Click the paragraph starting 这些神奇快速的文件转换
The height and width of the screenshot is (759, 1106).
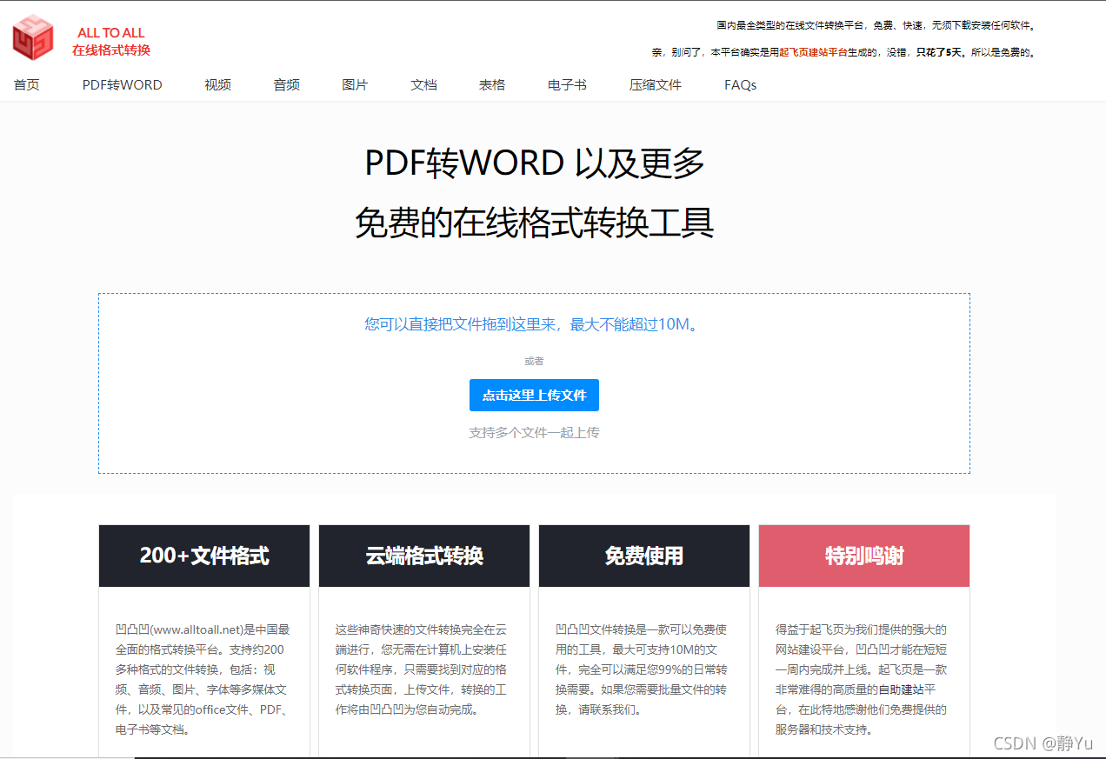tap(423, 669)
